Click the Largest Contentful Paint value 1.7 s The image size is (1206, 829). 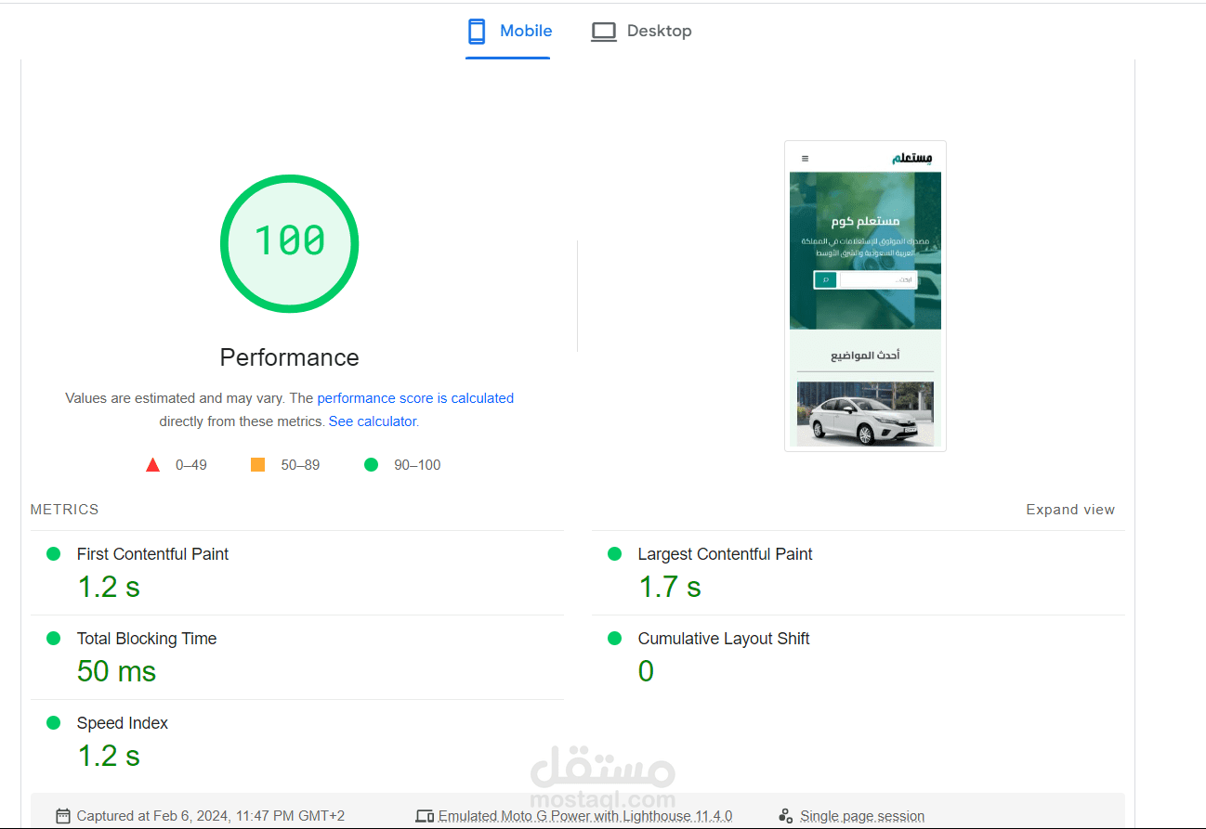click(670, 588)
